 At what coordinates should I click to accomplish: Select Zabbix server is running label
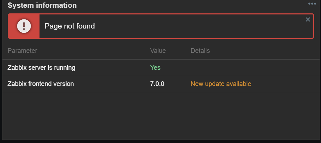(x=41, y=68)
